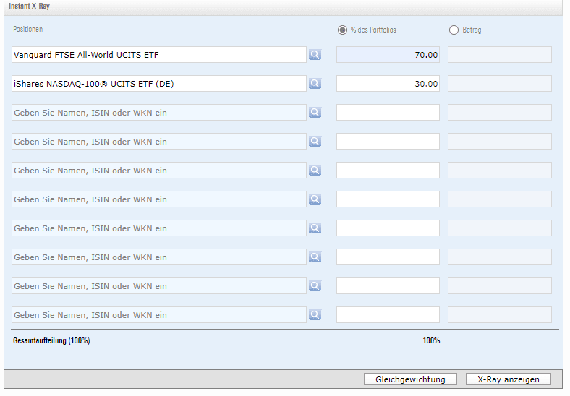
Task: Click the 'Positionen' column header
Action: pos(28,29)
